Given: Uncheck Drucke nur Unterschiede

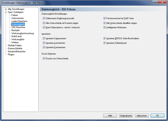Looking at the screenshot, I should (44, 58).
